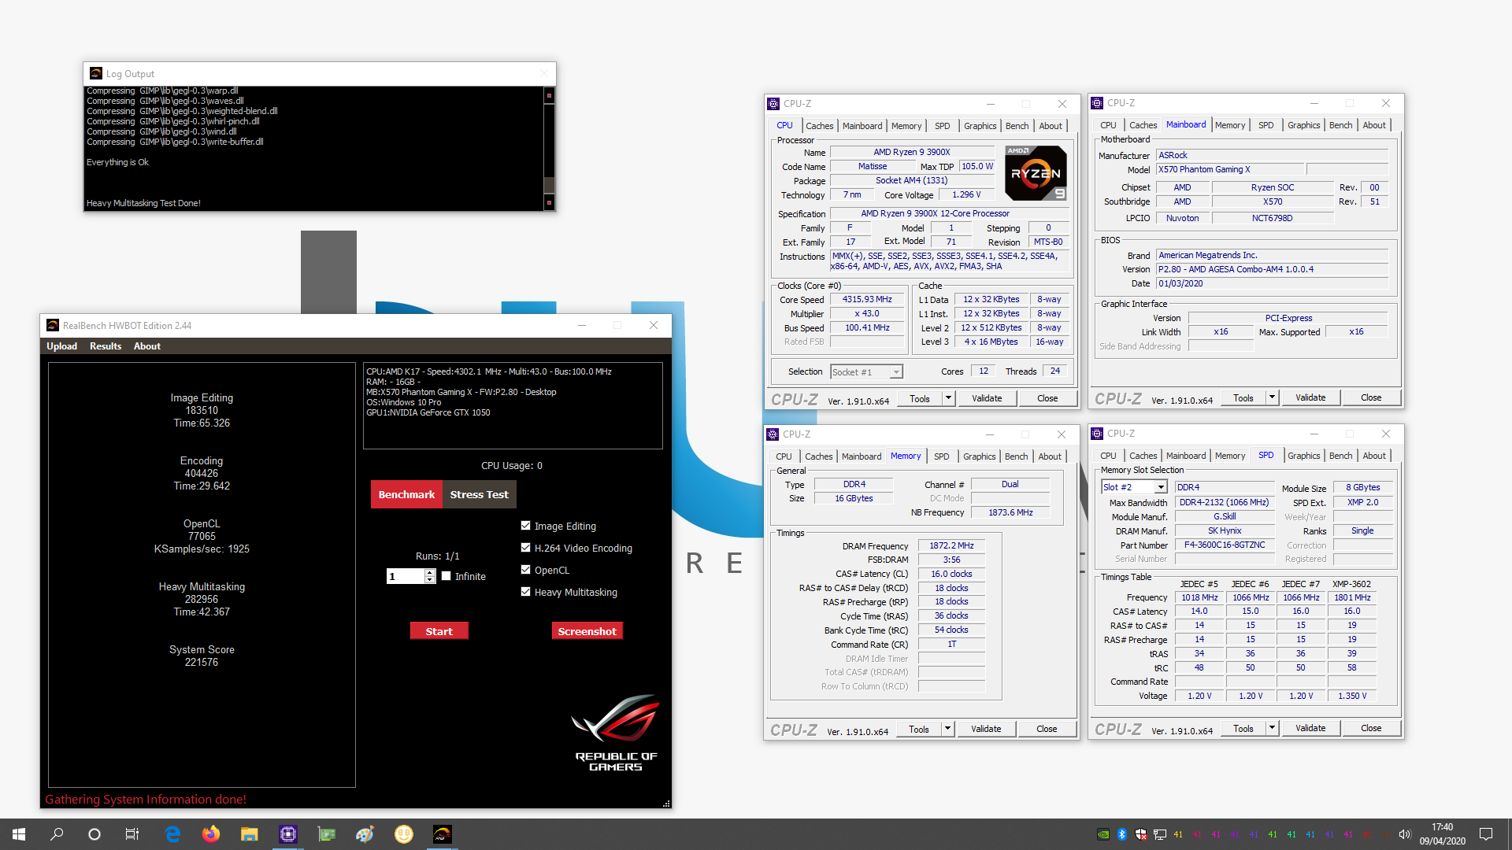Open RealBench Upload menu
The image size is (1512, 850).
click(61, 346)
